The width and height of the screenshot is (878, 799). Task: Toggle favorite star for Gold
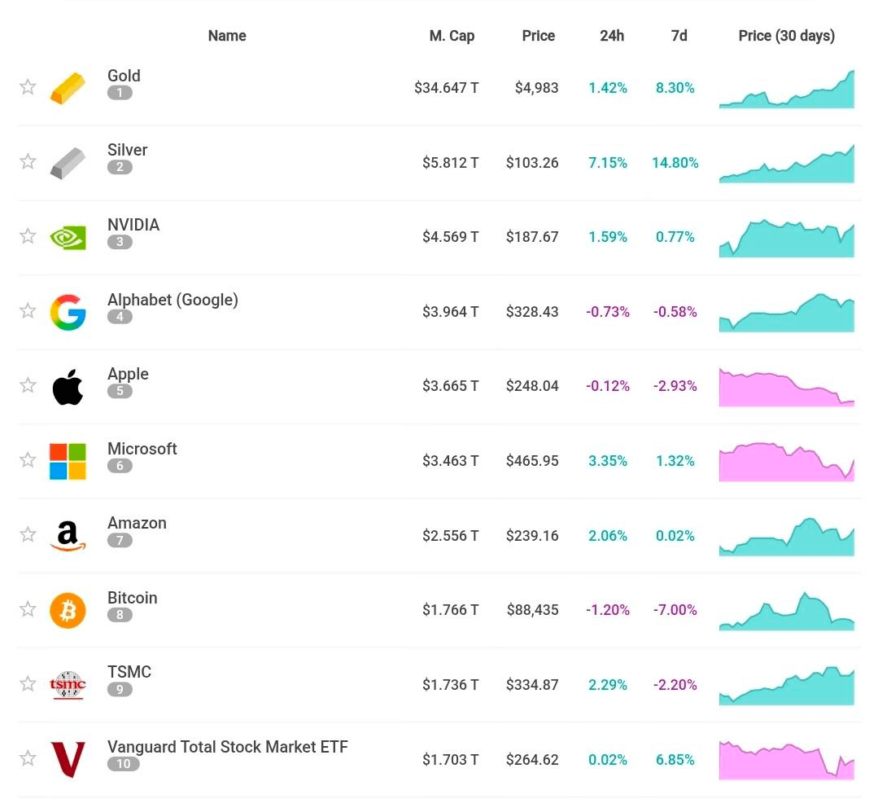pos(28,87)
